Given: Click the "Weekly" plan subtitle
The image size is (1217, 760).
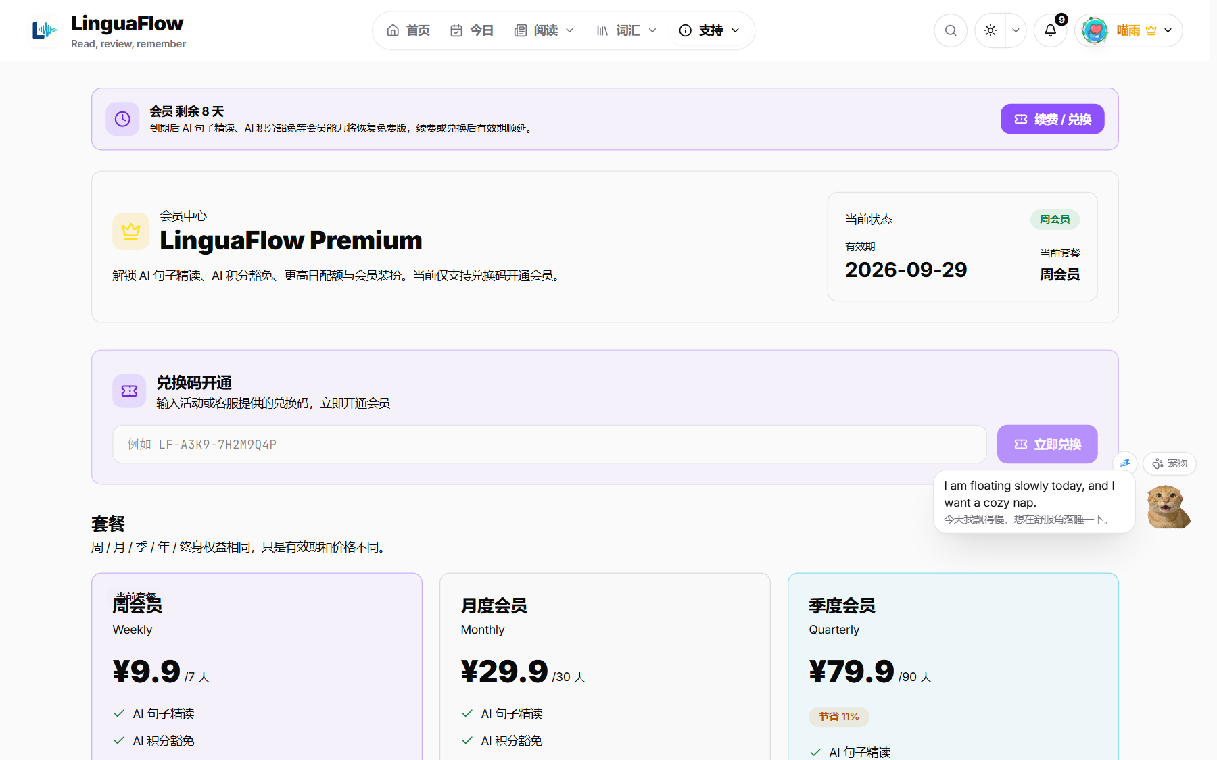Looking at the screenshot, I should (x=133, y=630).
